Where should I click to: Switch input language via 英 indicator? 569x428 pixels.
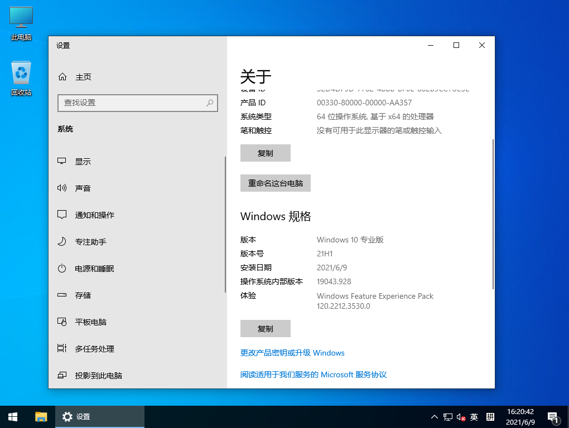tap(474, 417)
